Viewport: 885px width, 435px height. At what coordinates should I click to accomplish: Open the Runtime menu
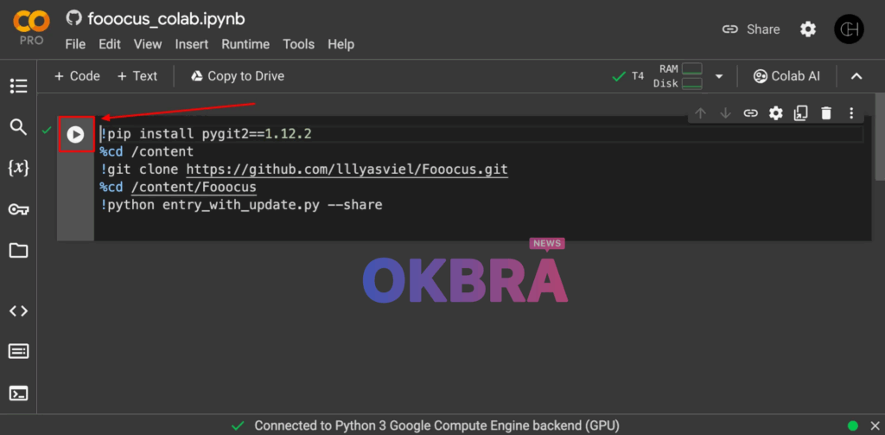tap(245, 44)
